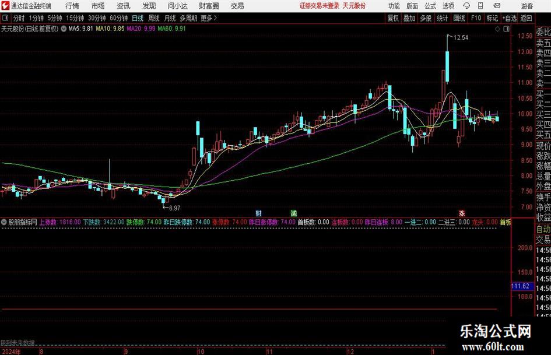Open the 版面 menu

pos(412,6)
